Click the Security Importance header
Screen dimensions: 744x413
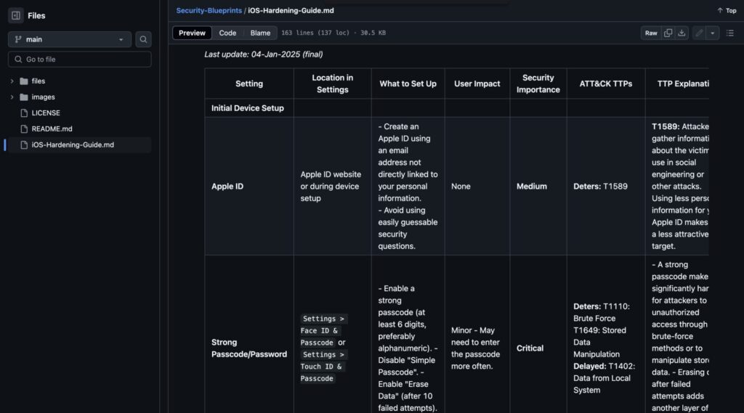[538, 83]
